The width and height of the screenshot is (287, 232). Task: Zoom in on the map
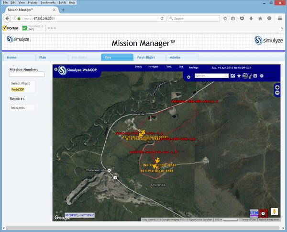[277, 88]
